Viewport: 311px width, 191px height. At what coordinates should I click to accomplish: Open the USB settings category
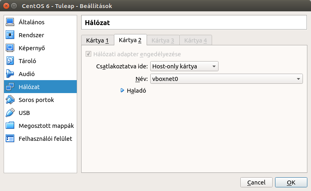(40, 112)
